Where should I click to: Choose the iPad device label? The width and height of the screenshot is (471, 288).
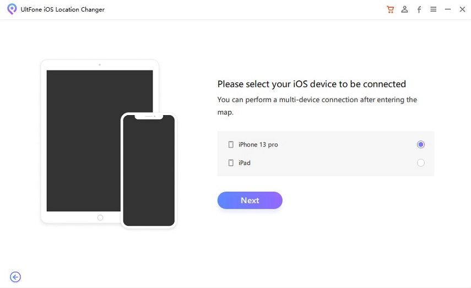(x=245, y=163)
